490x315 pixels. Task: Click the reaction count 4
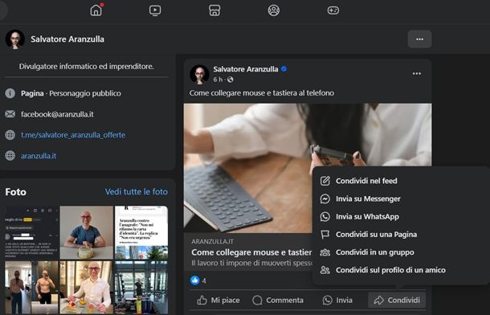pyautogui.click(x=204, y=280)
